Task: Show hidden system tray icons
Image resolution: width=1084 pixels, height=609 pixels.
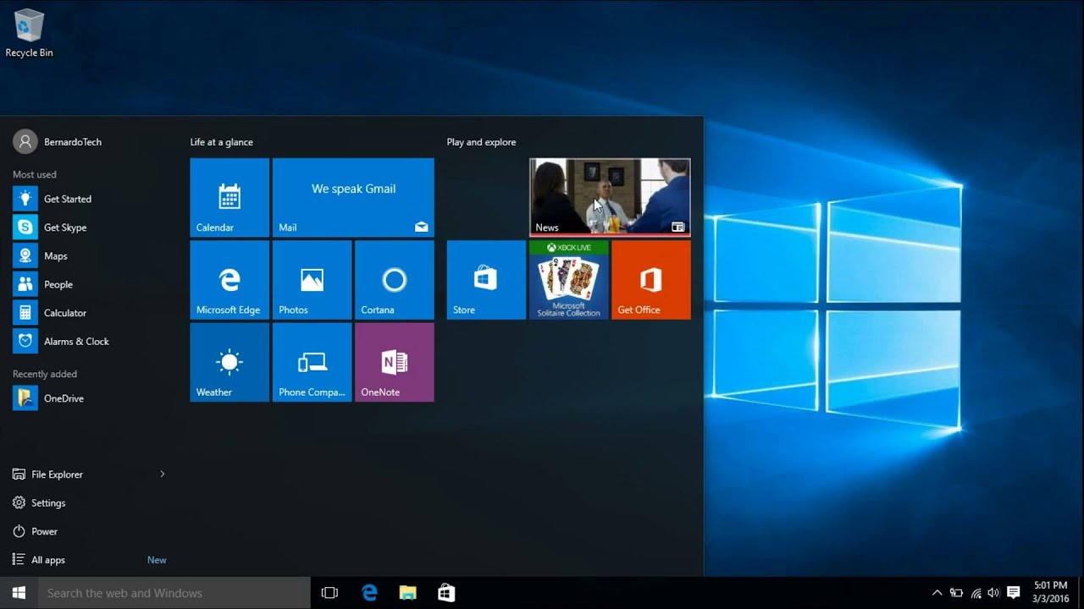Action: point(937,592)
